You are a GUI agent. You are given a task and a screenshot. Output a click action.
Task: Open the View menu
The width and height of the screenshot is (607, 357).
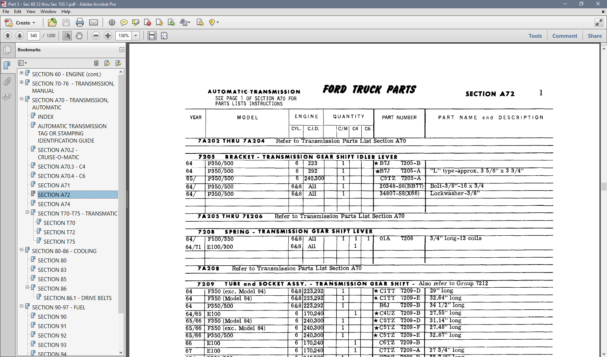click(31, 12)
